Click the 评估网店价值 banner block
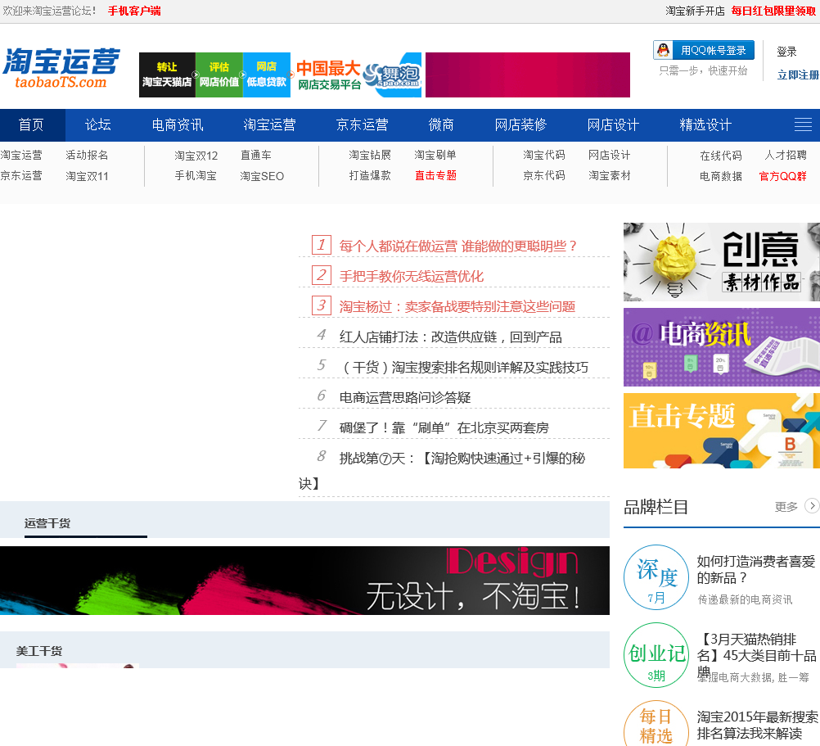The width and height of the screenshot is (820, 746). (219, 75)
